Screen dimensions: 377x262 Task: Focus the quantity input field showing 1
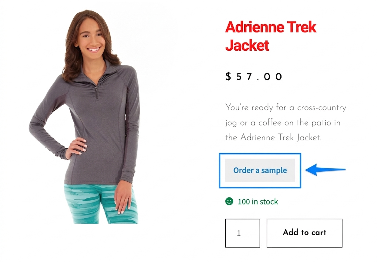click(243, 233)
